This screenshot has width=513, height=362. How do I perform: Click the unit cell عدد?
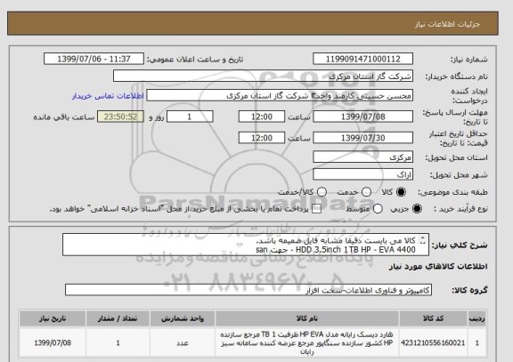(x=183, y=343)
